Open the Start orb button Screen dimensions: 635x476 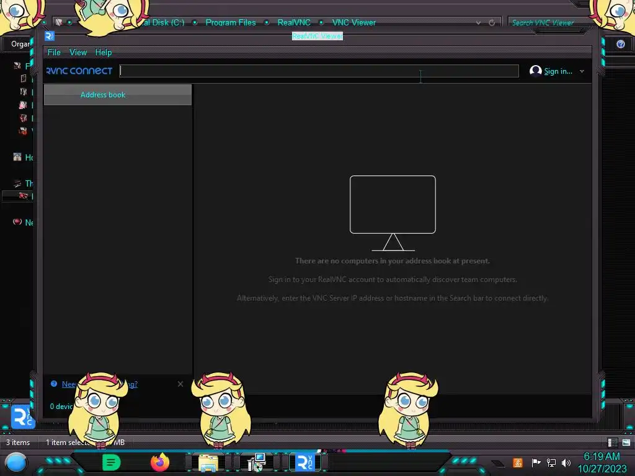pyautogui.click(x=16, y=462)
